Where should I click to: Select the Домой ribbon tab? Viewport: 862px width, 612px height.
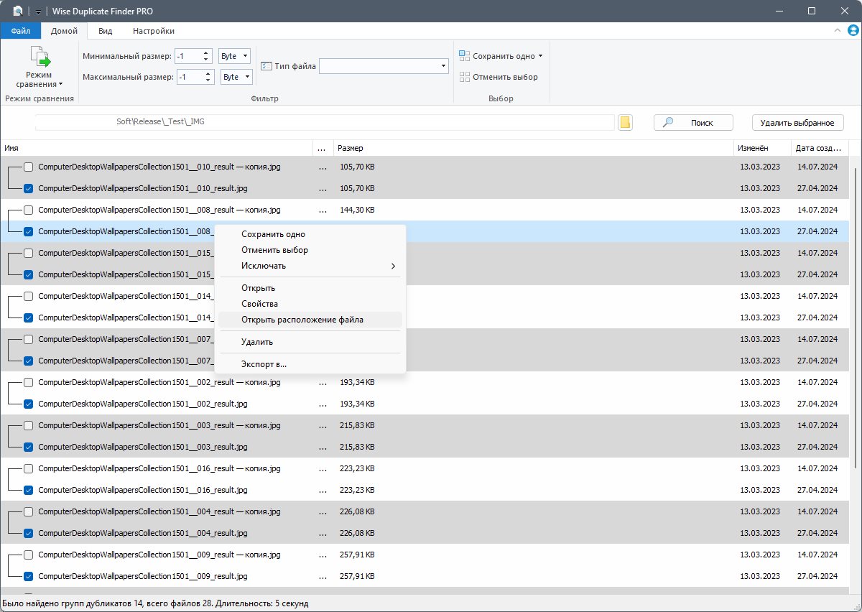pyautogui.click(x=64, y=31)
